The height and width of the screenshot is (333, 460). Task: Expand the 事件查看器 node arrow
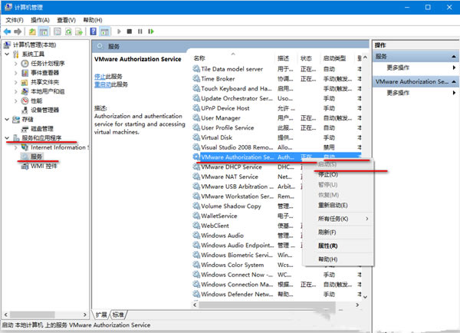point(17,73)
